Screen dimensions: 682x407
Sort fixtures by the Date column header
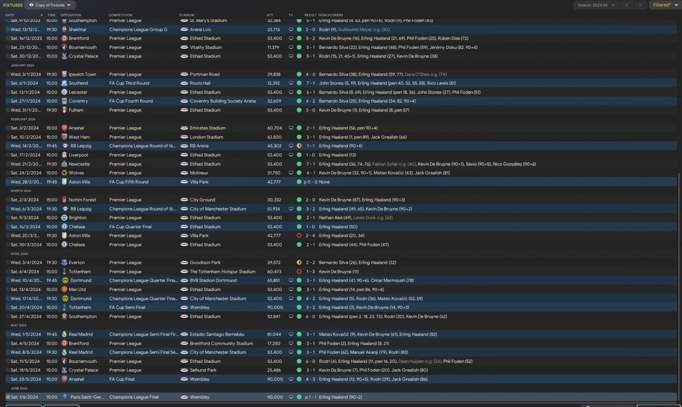coord(10,15)
